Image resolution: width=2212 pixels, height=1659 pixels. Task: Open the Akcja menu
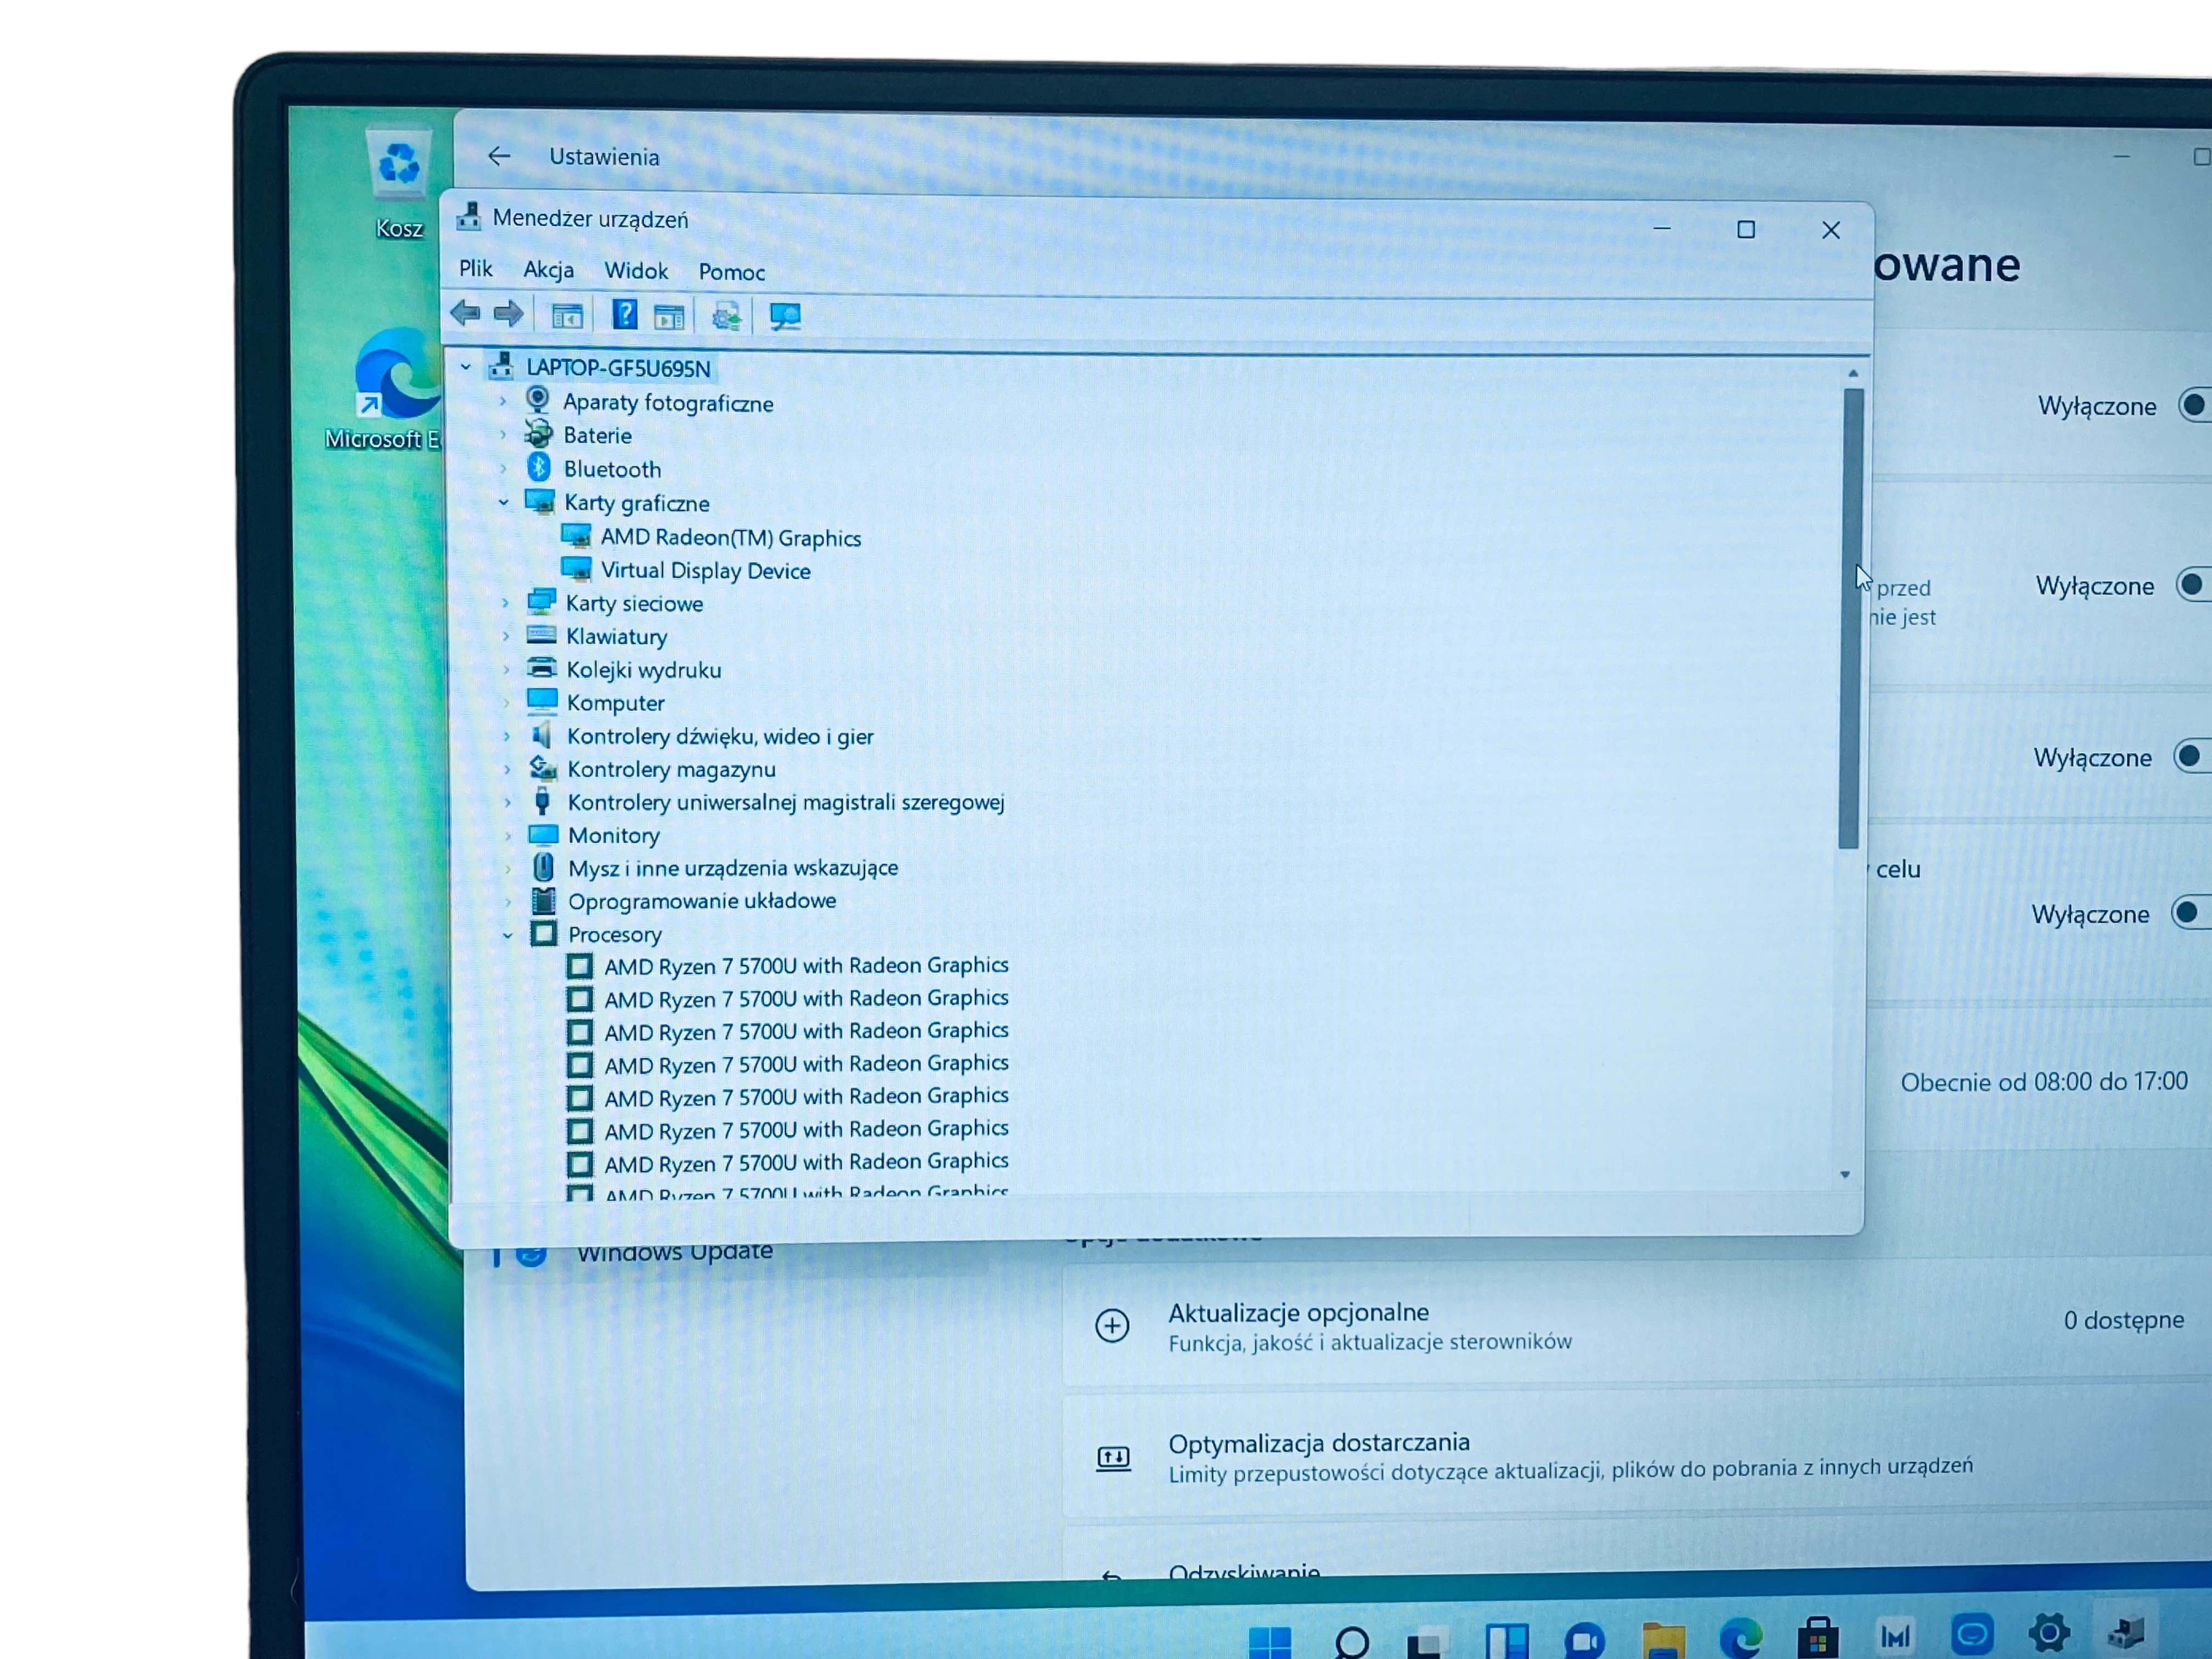pyautogui.click(x=549, y=270)
